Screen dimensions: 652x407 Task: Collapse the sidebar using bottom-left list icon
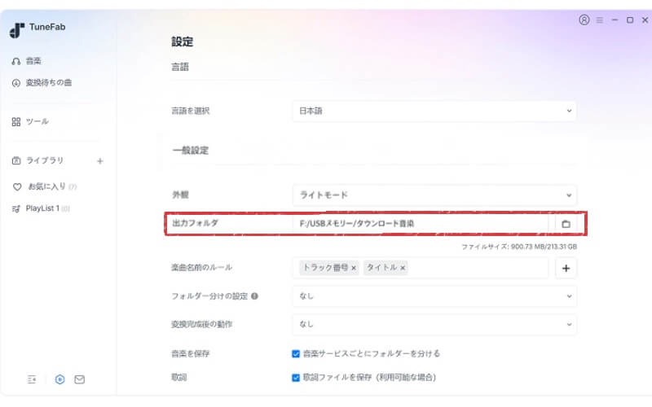click(32, 379)
